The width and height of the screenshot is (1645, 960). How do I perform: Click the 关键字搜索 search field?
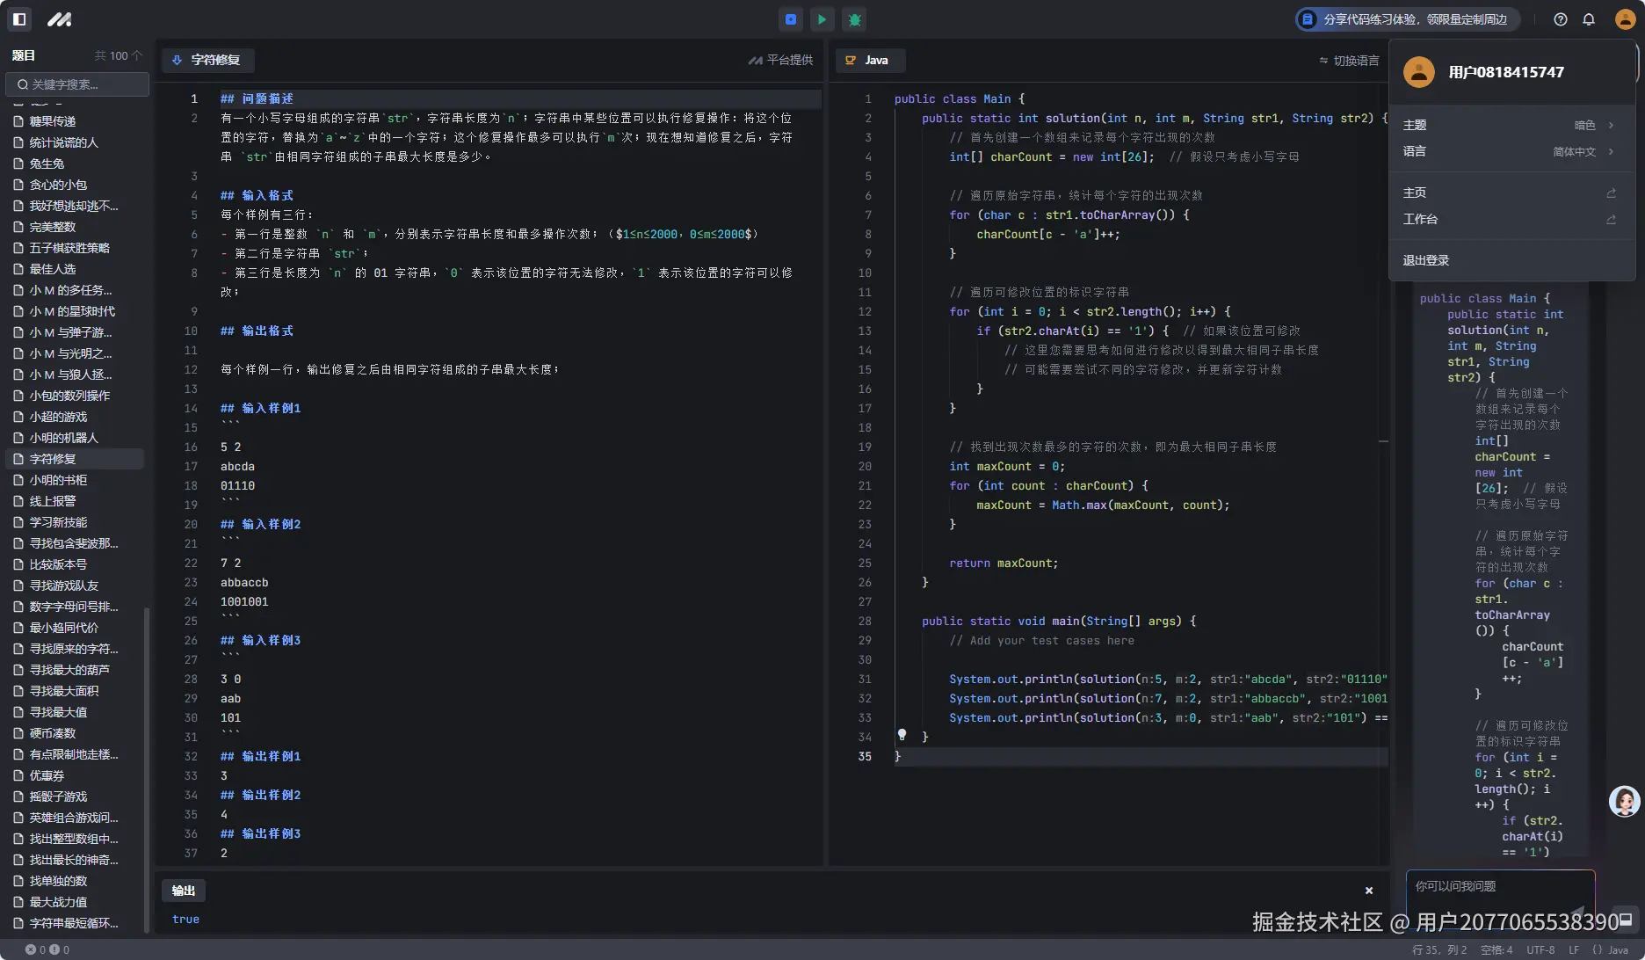[x=77, y=84]
